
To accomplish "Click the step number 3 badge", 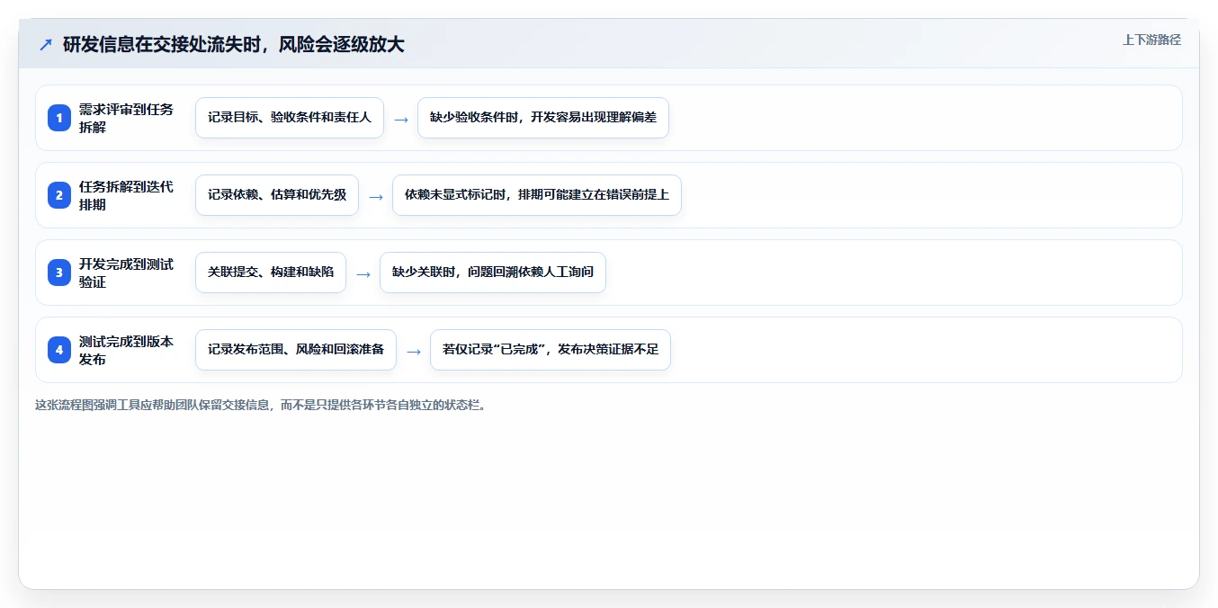I will click(59, 273).
